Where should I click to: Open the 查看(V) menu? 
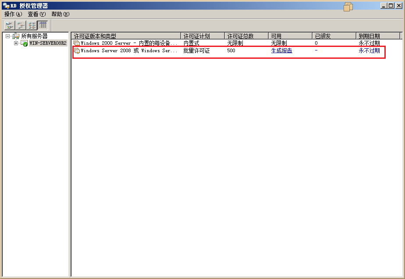pos(37,14)
